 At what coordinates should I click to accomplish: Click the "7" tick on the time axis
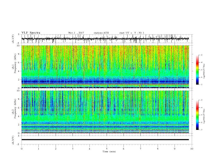coord(141,149)
